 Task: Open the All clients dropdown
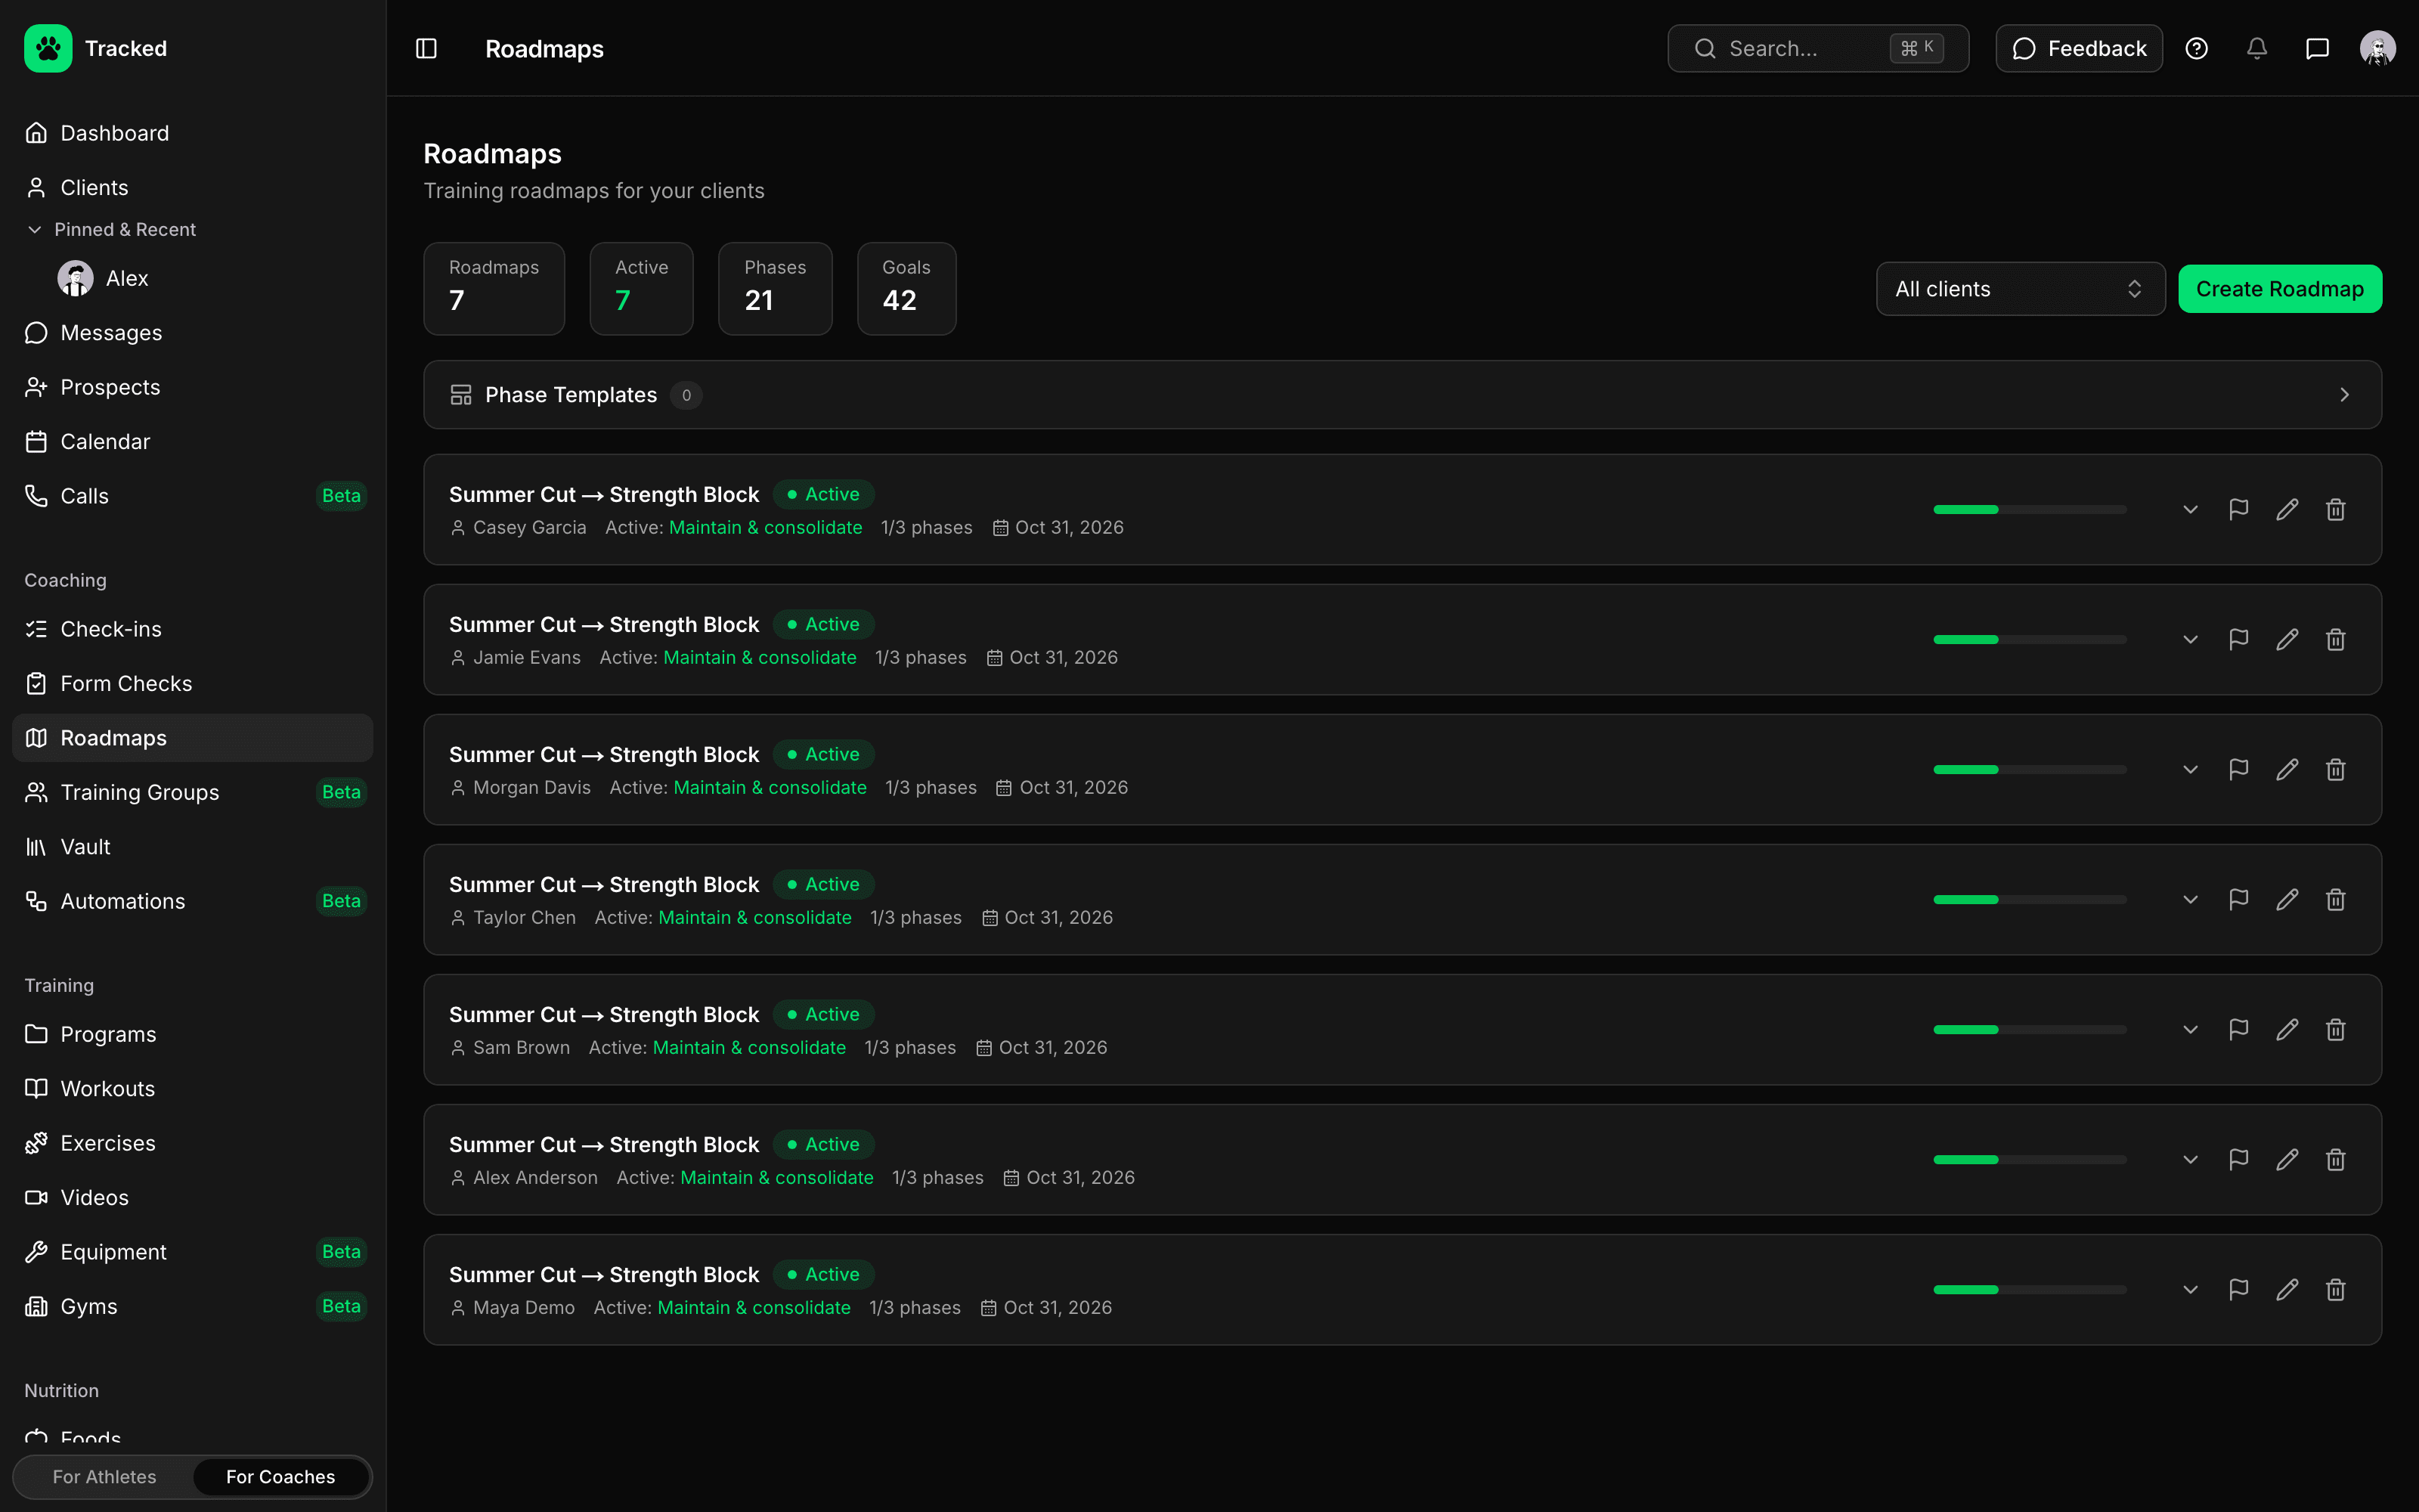click(2020, 289)
